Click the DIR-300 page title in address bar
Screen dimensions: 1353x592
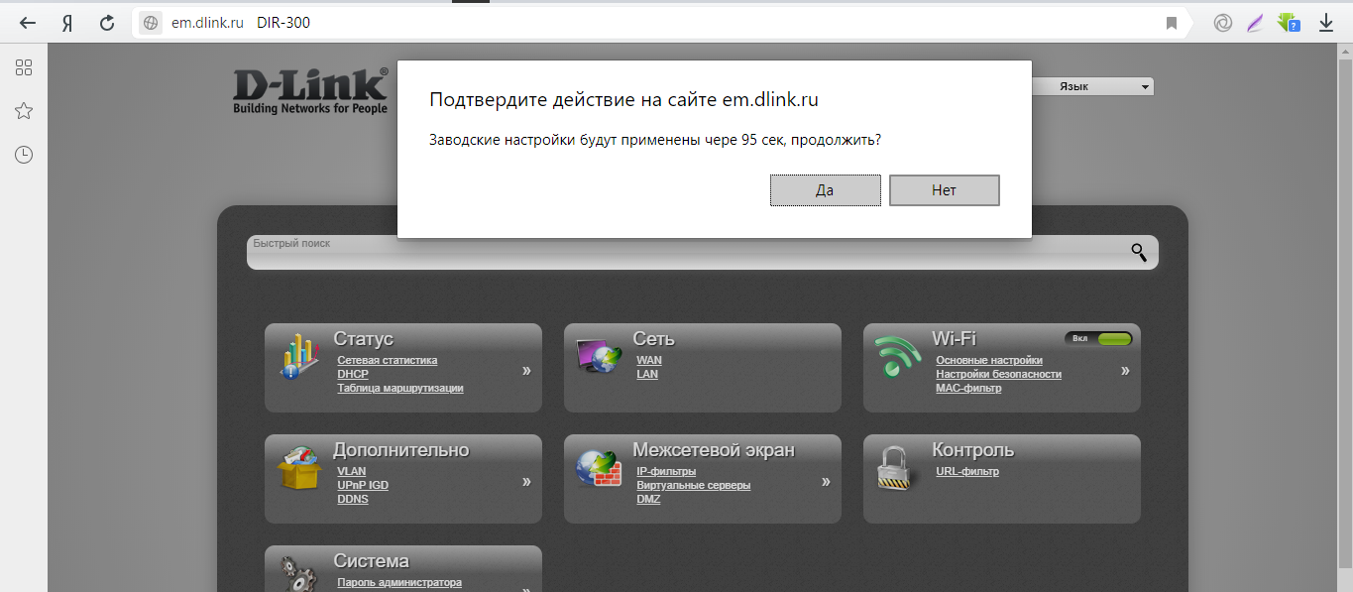tap(283, 23)
